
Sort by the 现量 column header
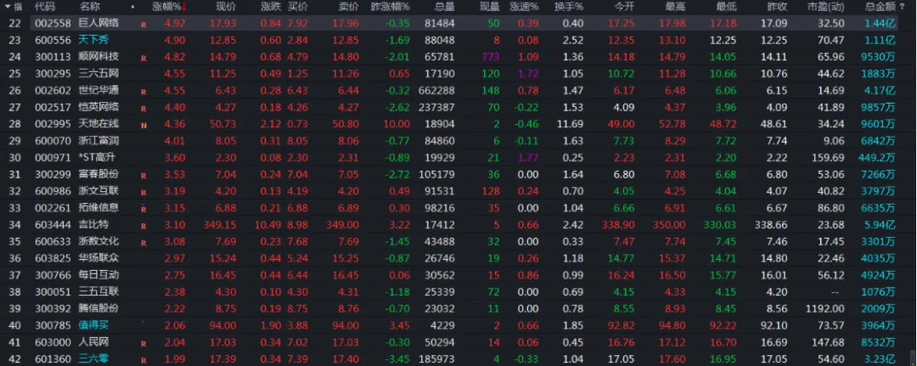tap(490, 7)
